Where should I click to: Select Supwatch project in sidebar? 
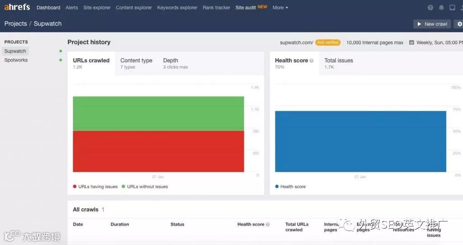[x=15, y=51]
